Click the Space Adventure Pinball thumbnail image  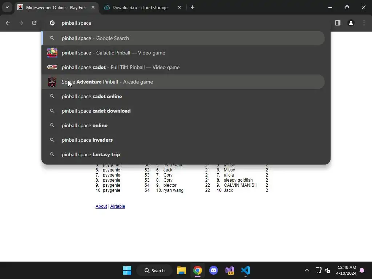pyautogui.click(x=52, y=82)
